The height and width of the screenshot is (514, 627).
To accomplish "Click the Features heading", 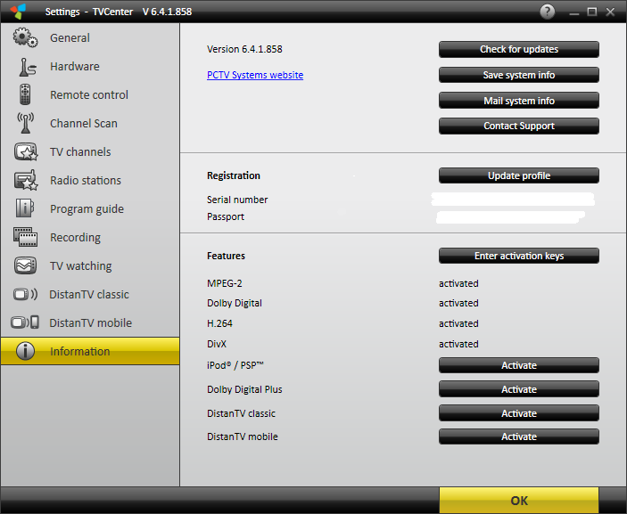I will (x=226, y=256).
